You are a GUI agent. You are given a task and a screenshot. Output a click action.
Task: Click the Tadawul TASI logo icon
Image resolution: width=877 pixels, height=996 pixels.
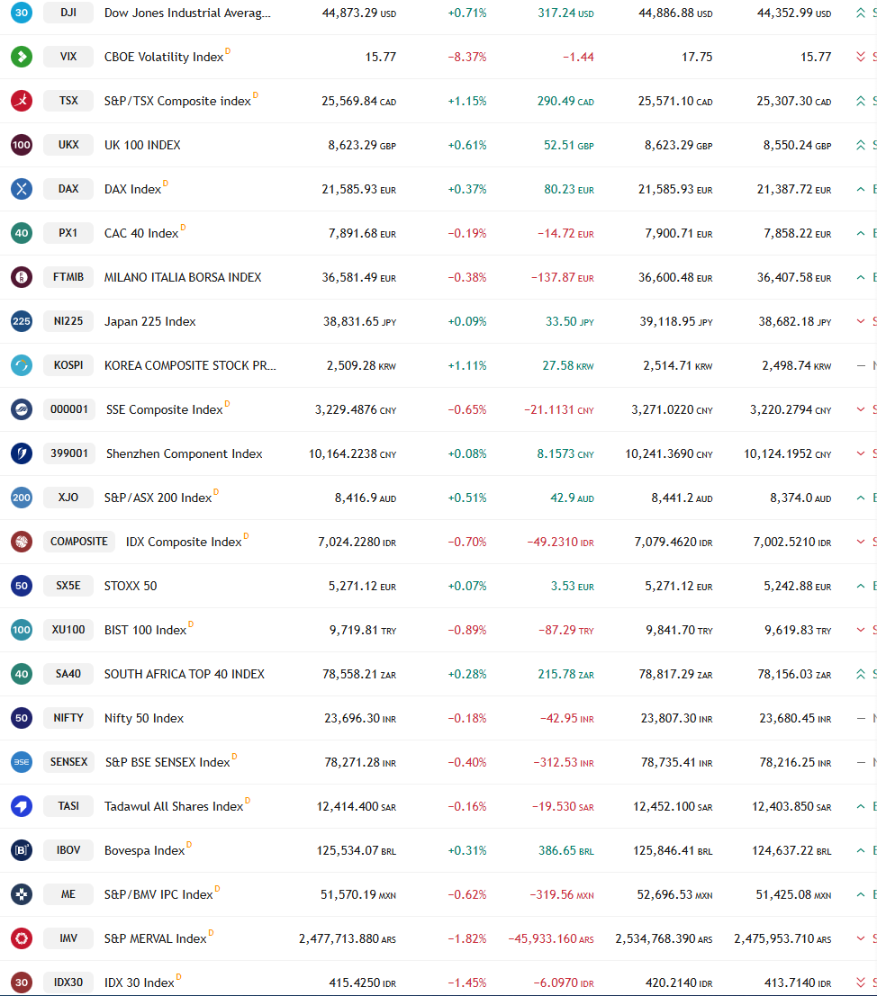point(22,806)
